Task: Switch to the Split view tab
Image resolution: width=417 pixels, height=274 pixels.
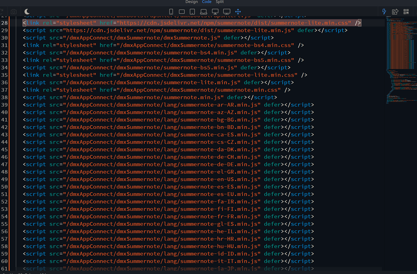Action: pos(219,2)
